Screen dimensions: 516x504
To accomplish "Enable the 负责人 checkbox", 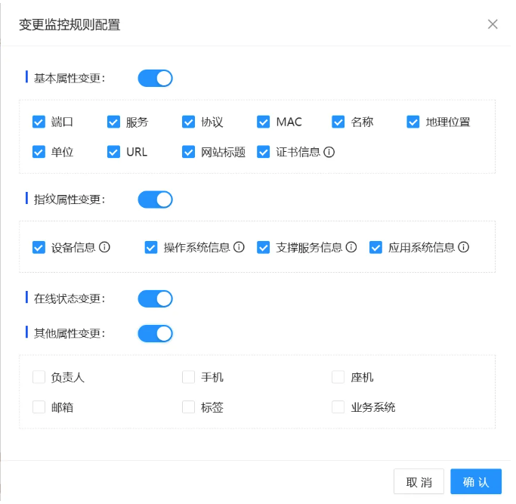I will 39,377.
